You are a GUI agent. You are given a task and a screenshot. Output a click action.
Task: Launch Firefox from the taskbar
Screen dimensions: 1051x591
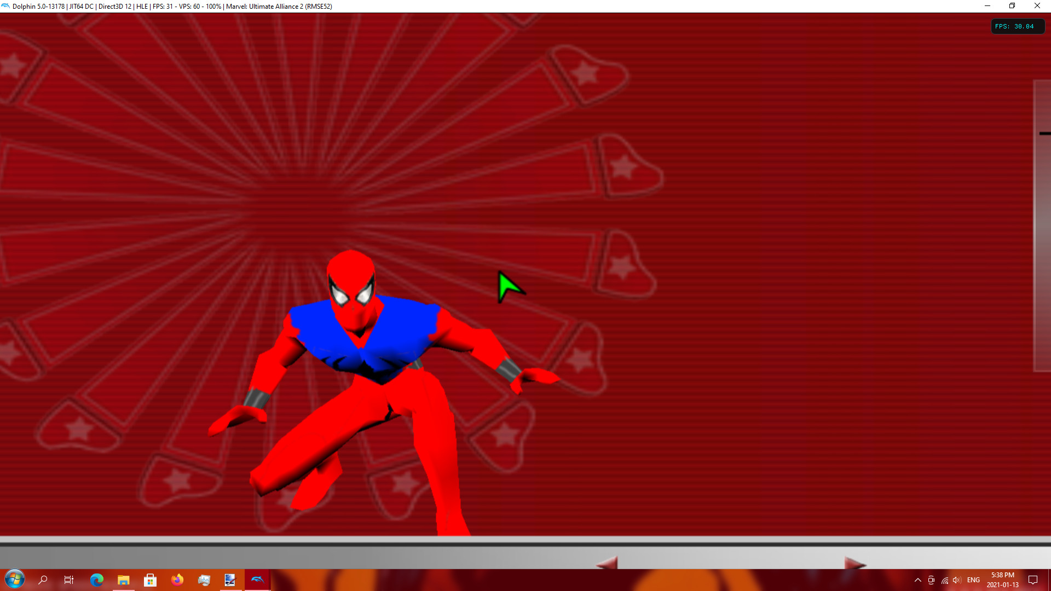[177, 580]
